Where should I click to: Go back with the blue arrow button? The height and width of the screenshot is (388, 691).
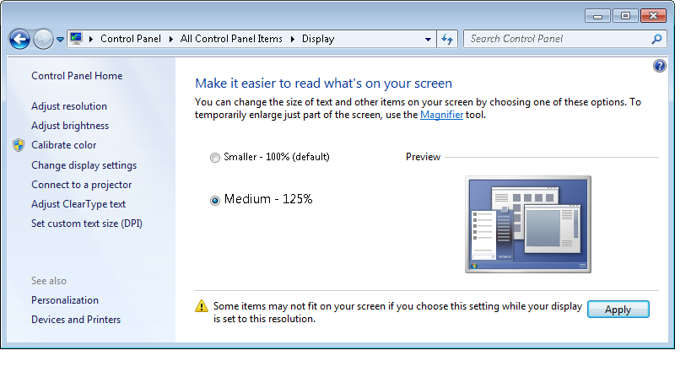pyautogui.click(x=19, y=39)
